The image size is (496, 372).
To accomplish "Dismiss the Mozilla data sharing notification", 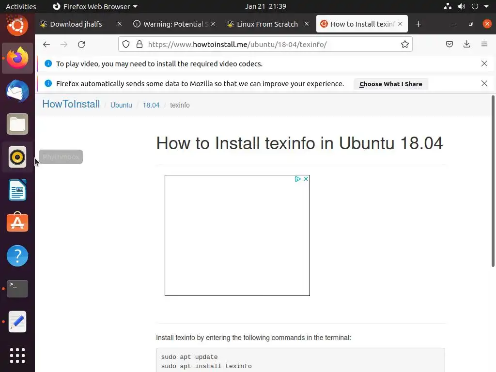I will point(484,83).
